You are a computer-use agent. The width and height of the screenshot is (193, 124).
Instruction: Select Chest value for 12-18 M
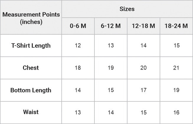(143, 68)
